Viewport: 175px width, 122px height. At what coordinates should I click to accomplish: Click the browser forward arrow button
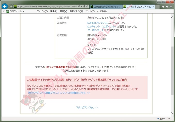point(11,6)
